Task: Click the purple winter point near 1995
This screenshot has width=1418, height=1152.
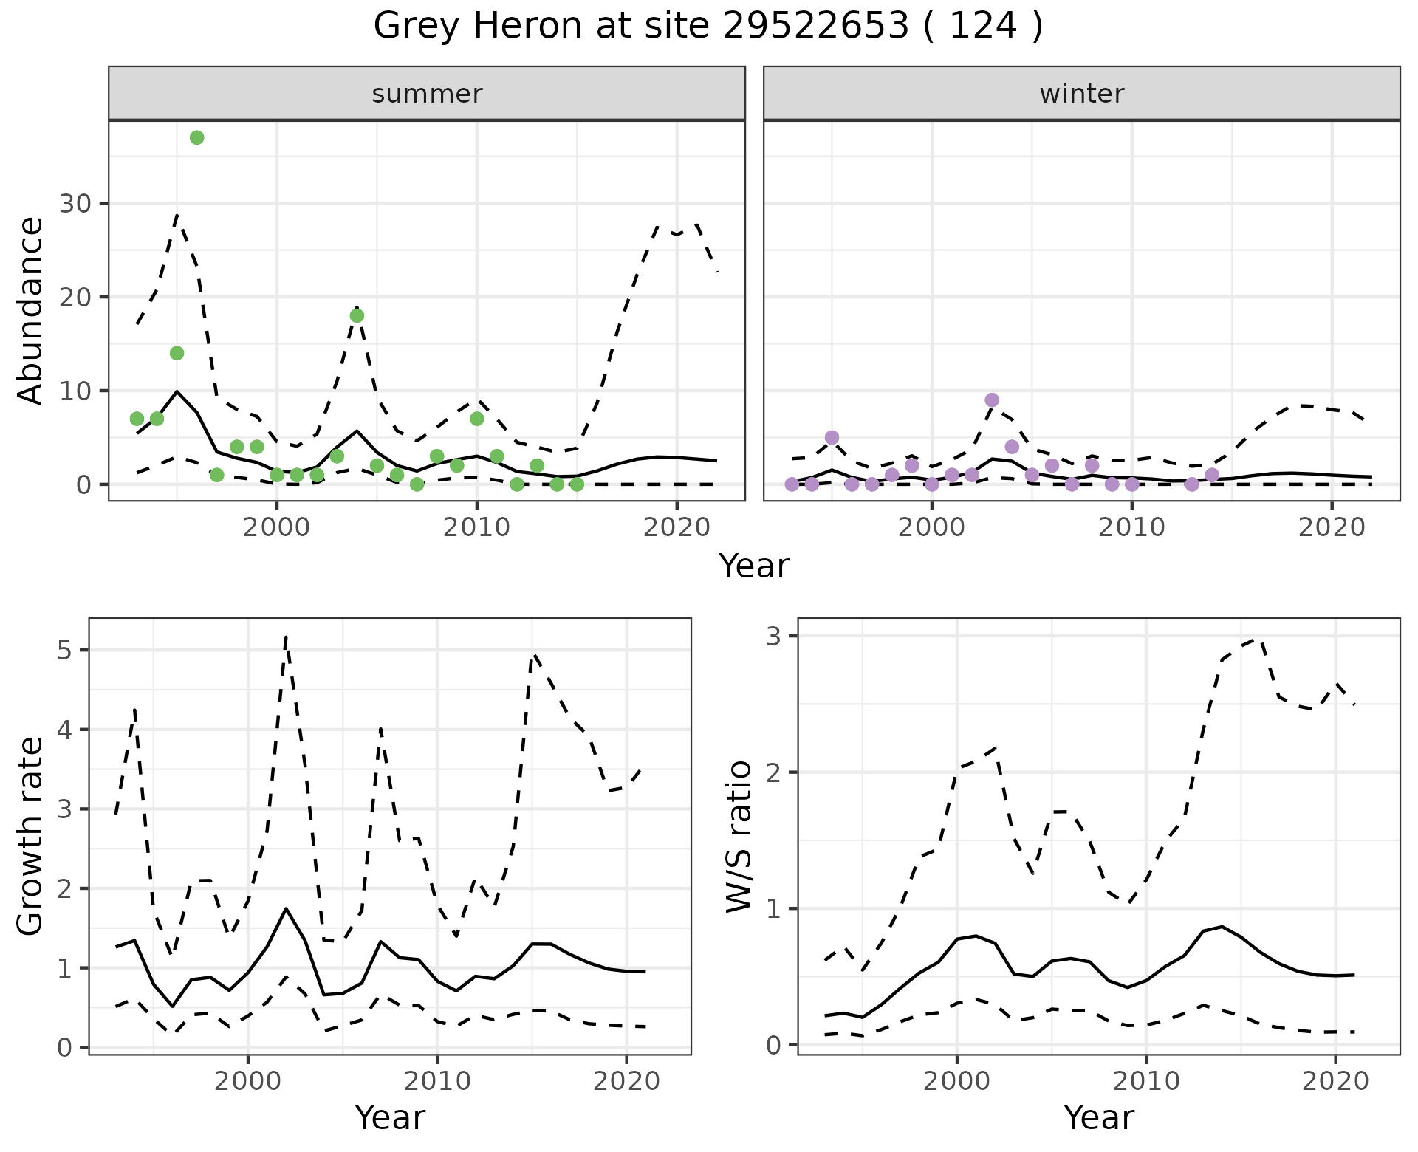Action: click(832, 438)
